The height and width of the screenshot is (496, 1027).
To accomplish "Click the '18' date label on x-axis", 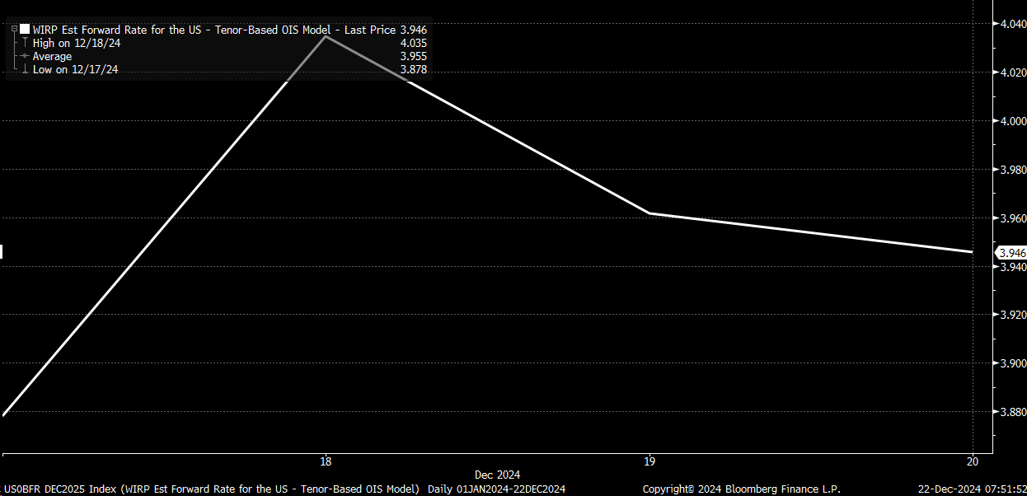I will click(x=326, y=461).
